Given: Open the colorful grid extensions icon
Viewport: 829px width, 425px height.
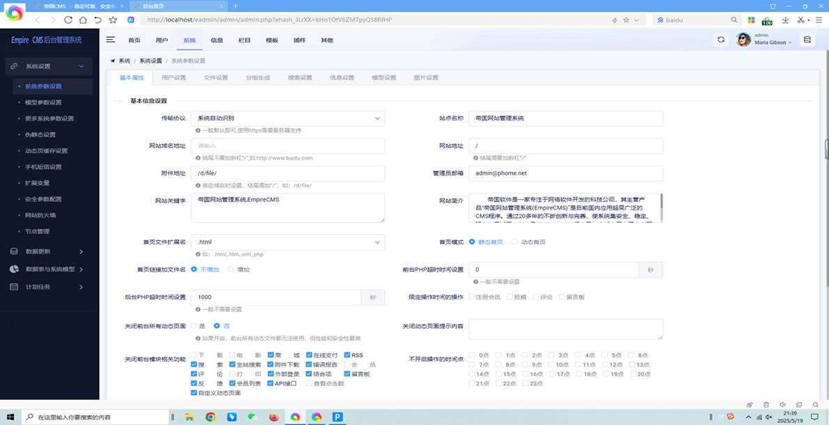Looking at the screenshot, I should tap(751, 20).
